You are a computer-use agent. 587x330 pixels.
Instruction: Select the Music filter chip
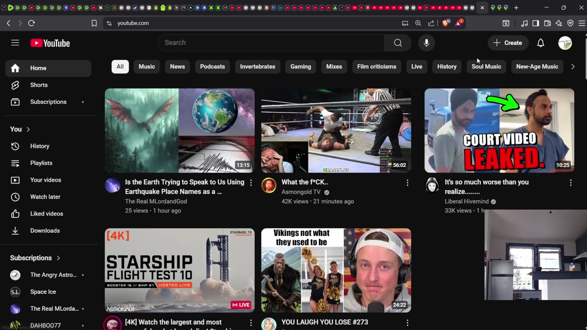tap(147, 66)
